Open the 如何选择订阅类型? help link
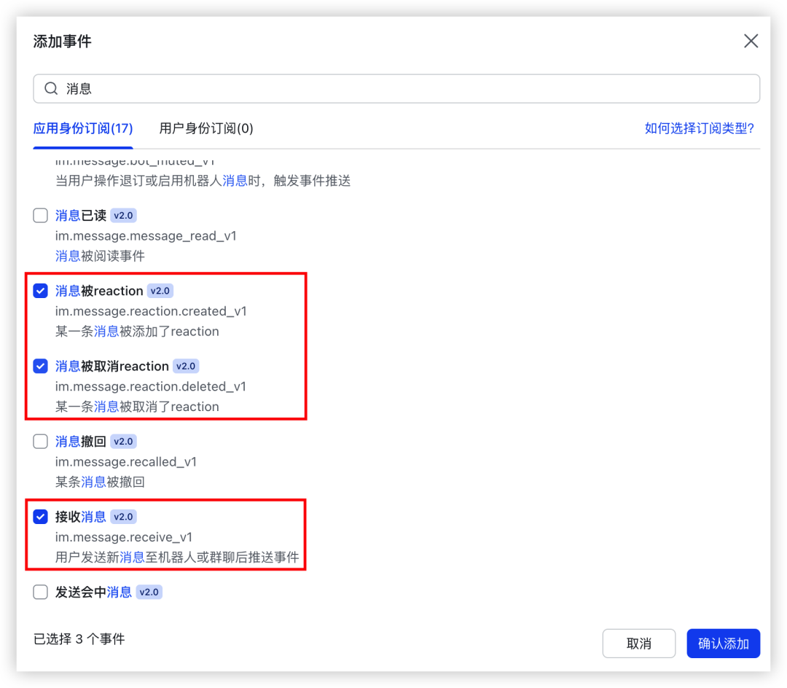 pos(699,129)
